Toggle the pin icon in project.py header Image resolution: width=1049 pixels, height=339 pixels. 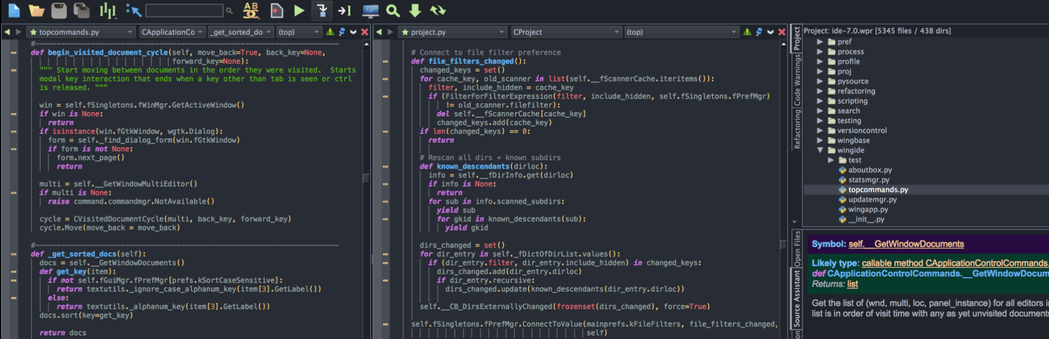click(x=759, y=32)
